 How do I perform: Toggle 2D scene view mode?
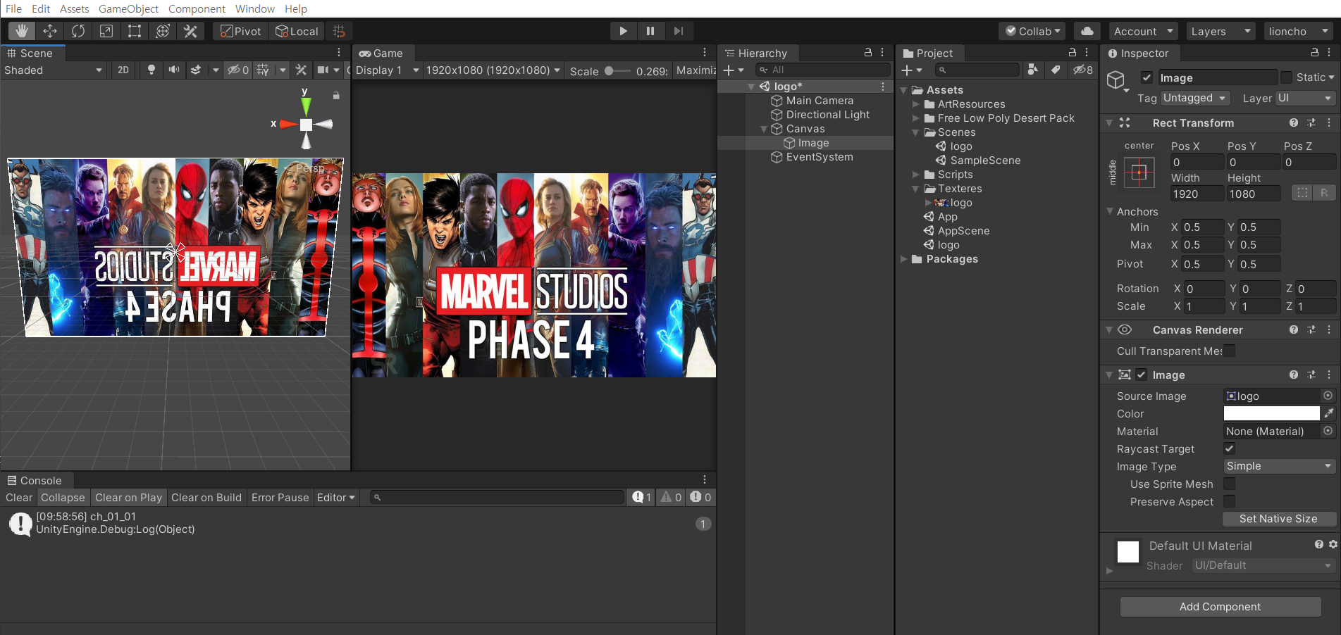point(123,70)
